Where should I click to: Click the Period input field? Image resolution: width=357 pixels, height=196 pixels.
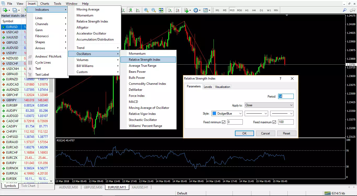coord(286,96)
